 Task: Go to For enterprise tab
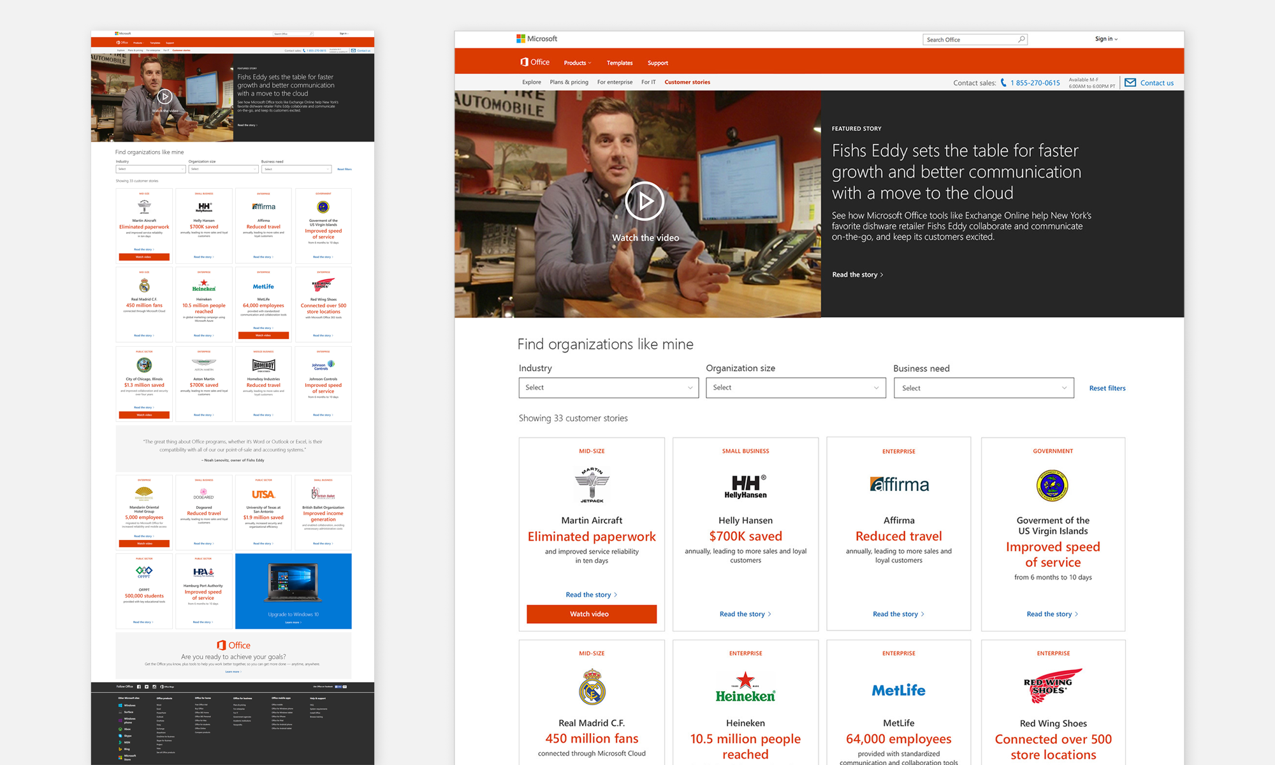tap(615, 82)
